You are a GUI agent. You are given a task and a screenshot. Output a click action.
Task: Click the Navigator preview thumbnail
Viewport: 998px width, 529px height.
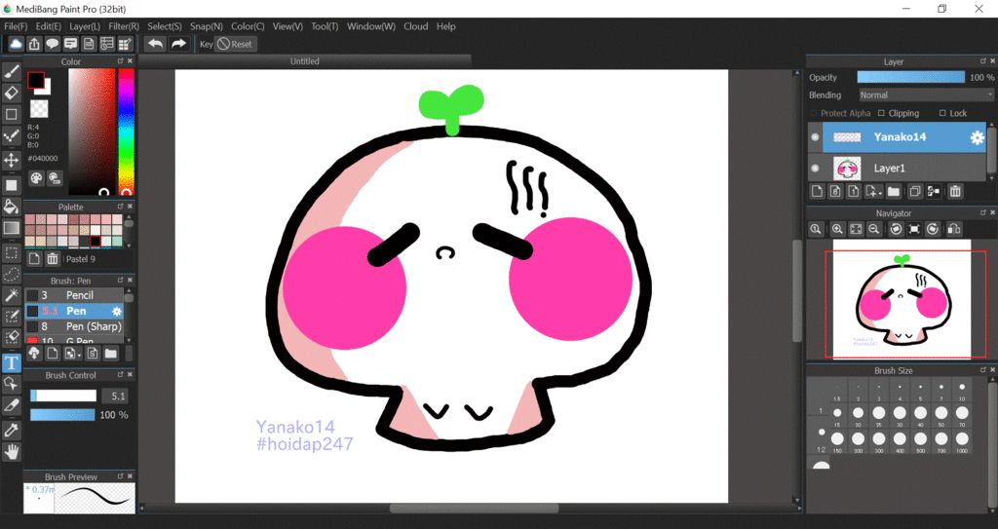click(x=902, y=299)
